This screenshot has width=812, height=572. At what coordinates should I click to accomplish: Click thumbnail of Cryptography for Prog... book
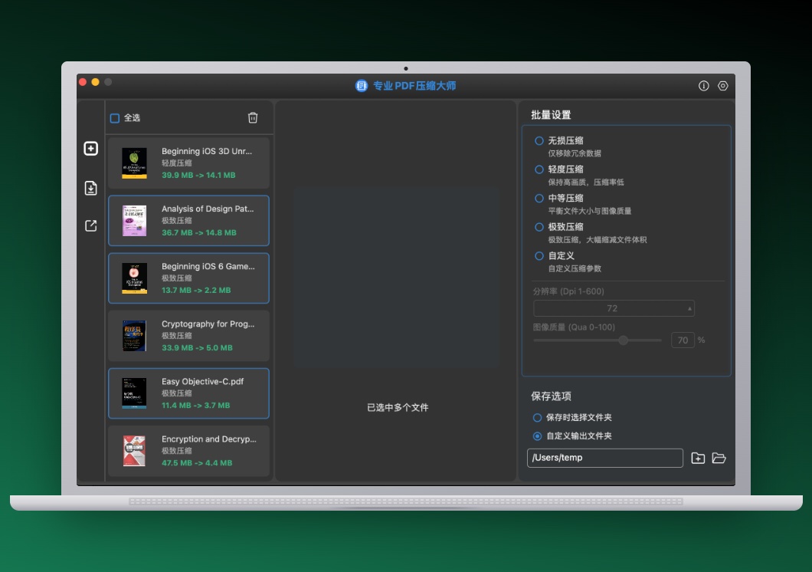click(x=134, y=336)
